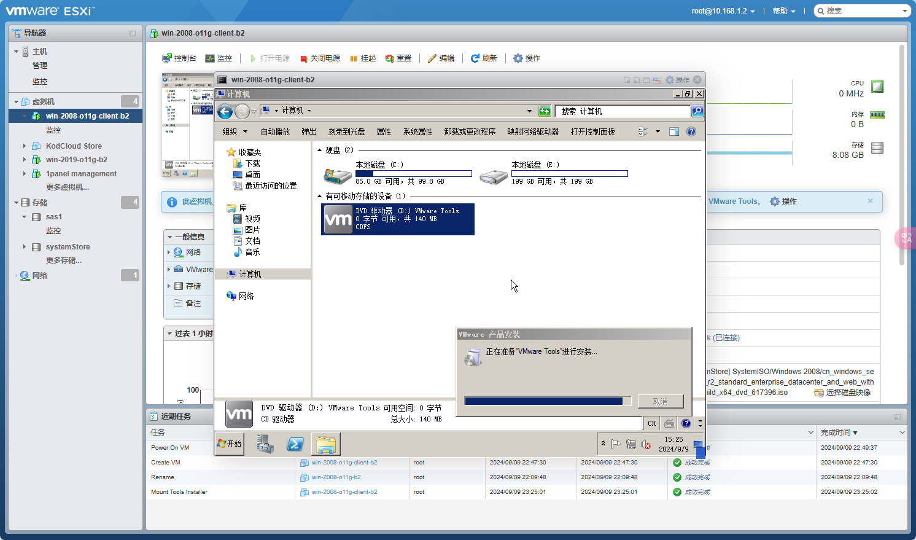Open 管理 under the host
Screen dimensions: 916x540
[x=40, y=66]
